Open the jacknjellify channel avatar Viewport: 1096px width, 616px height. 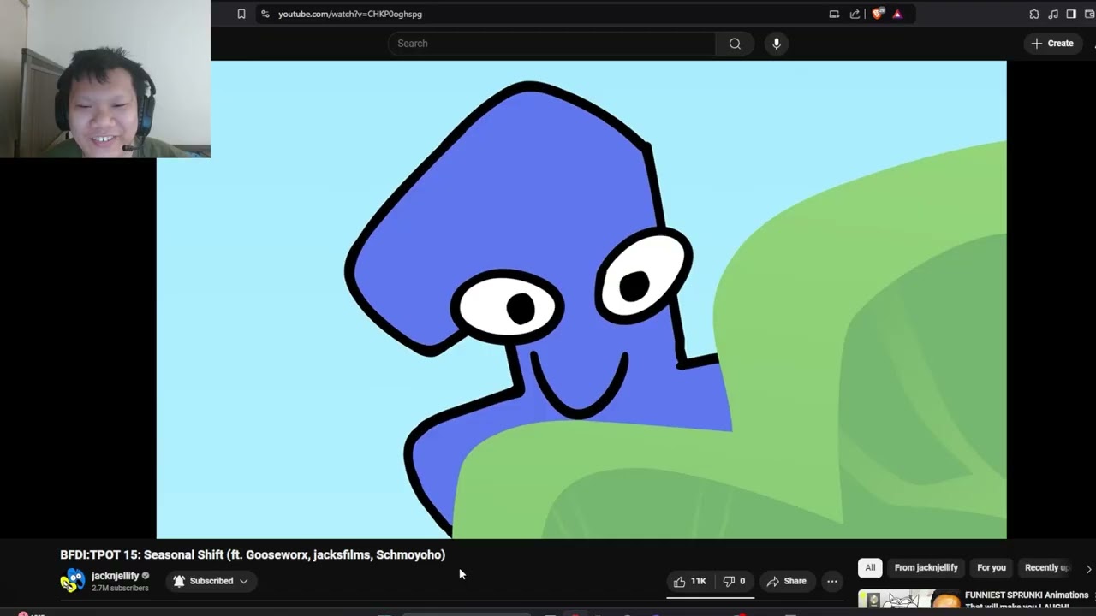pos(73,581)
